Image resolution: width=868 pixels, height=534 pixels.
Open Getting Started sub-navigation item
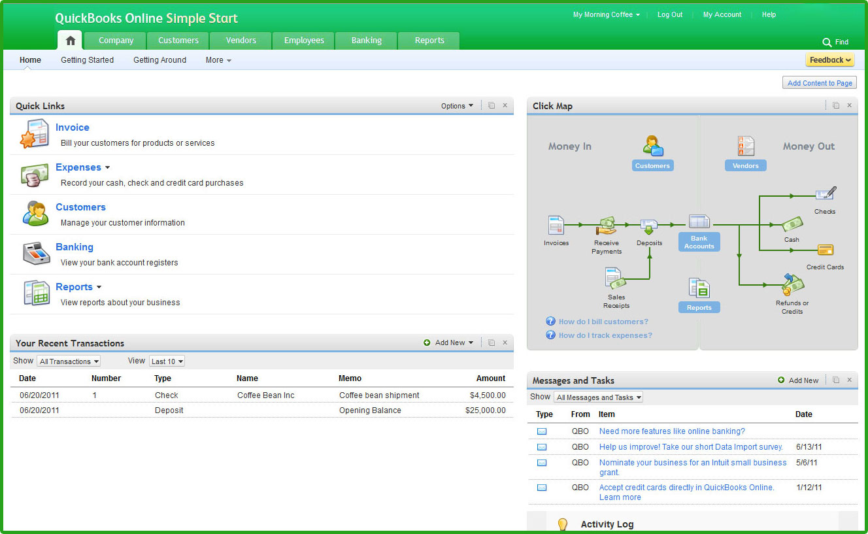[x=87, y=60]
